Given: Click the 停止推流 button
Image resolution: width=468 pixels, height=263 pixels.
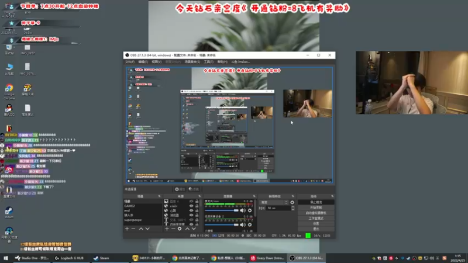Looking at the screenshot, I should [x=316, y=202].
